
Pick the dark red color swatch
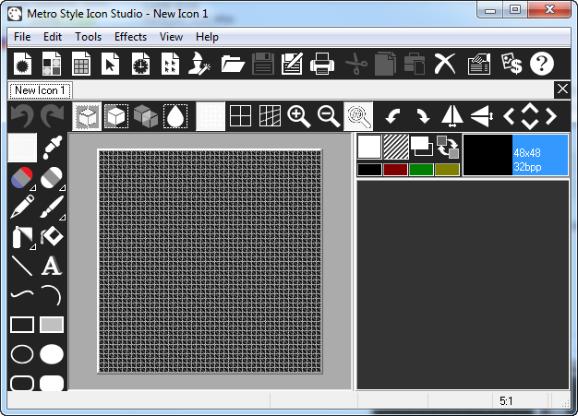(x=395, y=169)
